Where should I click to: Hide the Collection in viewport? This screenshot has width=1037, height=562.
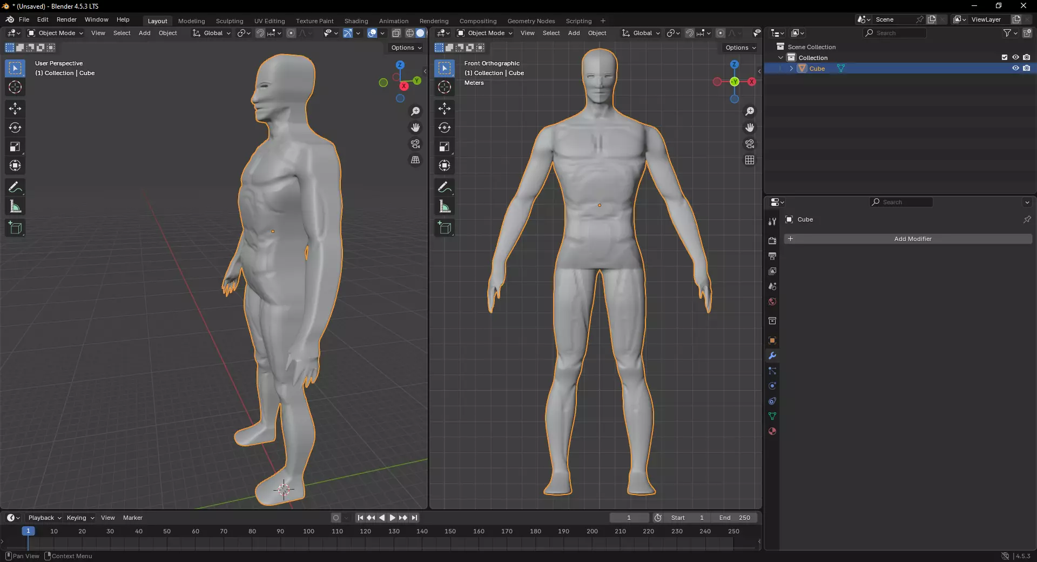1015,57
